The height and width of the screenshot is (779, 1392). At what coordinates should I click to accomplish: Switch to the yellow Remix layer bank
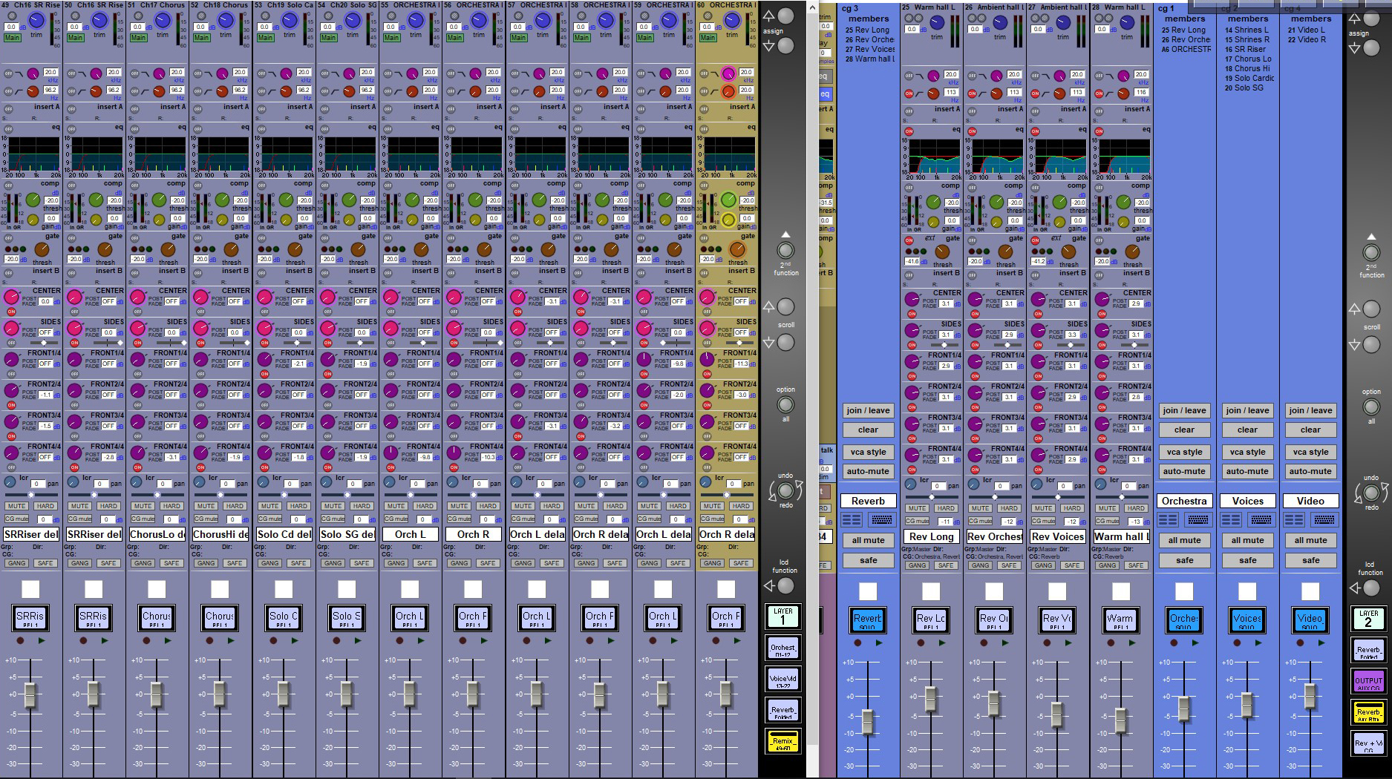pos(782,740)
